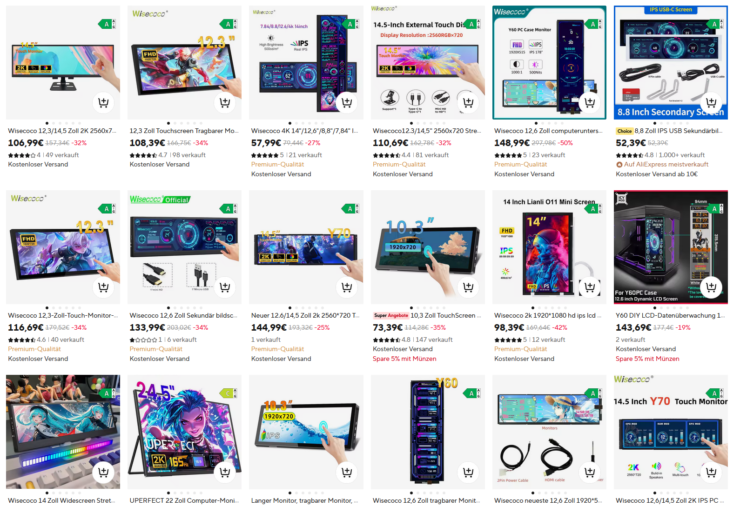Open the Wisecoco 2k 1920*1080 hd ips listing
This screenshot has height=506, width=740.
(x=548, y=315)
